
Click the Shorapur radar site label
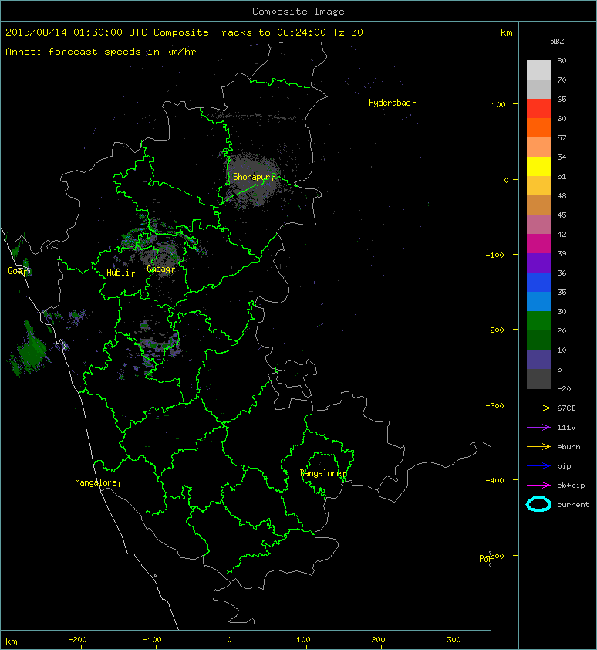pyautogui.click(x=254, y=177)
